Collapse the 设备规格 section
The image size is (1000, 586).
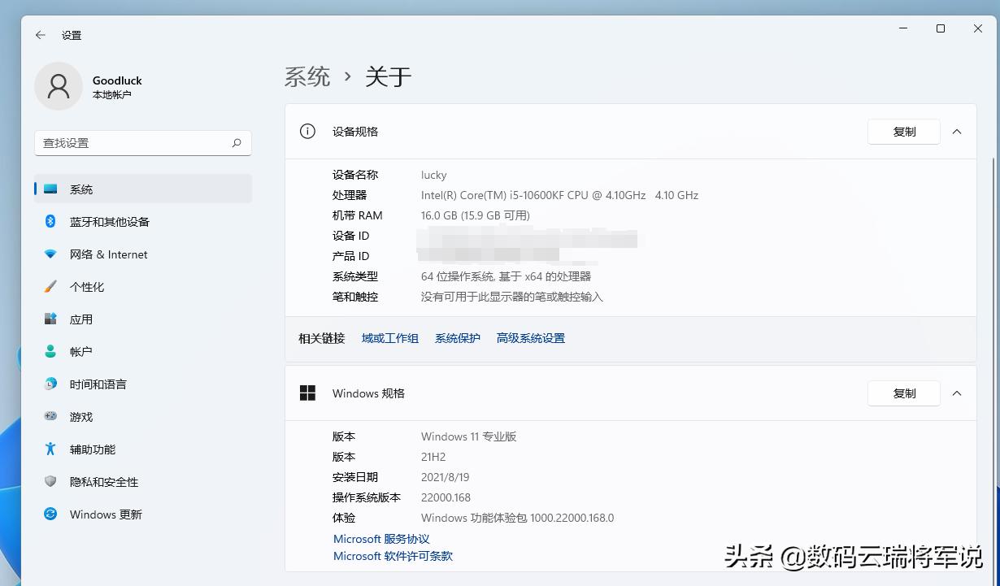(x=957, y=131)
